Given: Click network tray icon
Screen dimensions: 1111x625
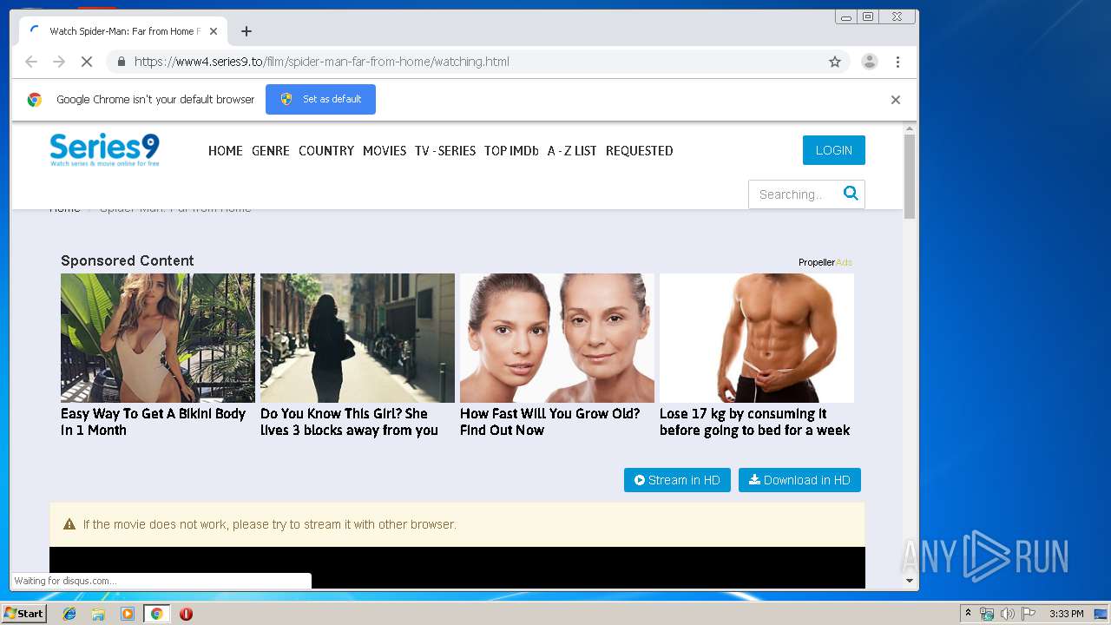Looking at the screenshot, I should [987, 614].
